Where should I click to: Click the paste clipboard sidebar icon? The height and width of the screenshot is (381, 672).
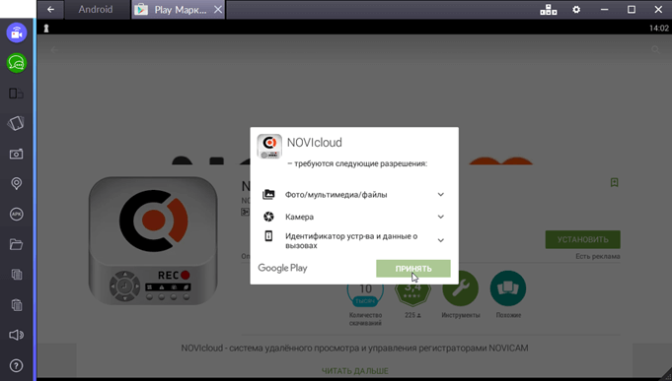coord(17,305)
